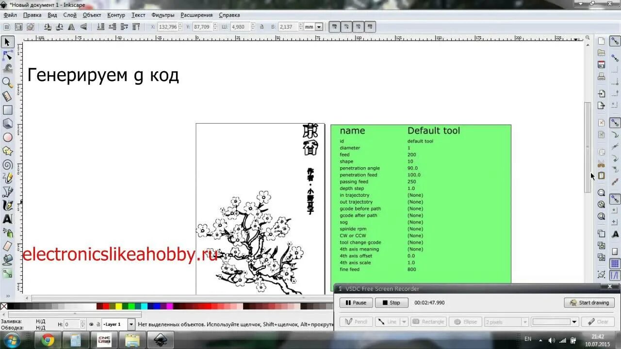The width and height of the screenshot is (621, 349).
Task: Click the Select All objects icon
Action: coord(7,27)
